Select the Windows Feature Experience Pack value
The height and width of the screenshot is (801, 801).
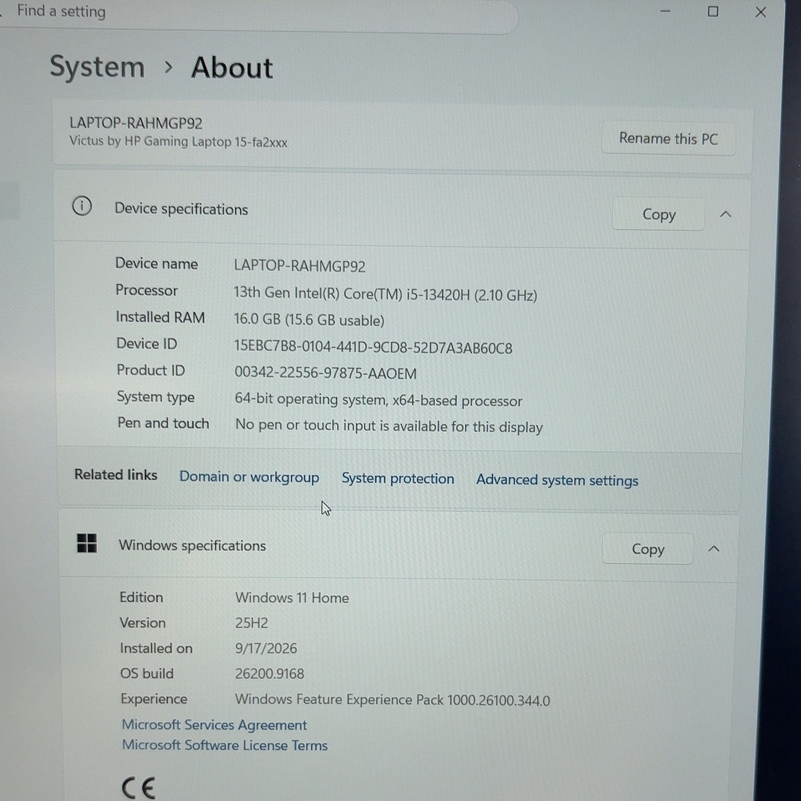point(392,700)
